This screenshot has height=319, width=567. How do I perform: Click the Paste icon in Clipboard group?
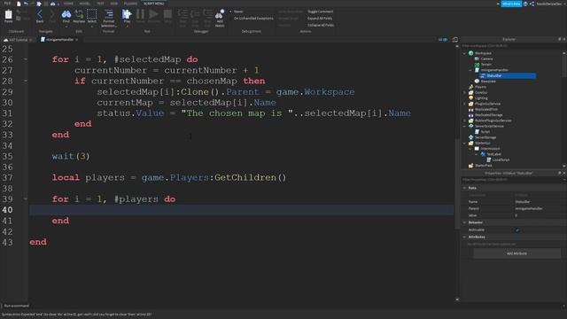(x=8, y=15)
